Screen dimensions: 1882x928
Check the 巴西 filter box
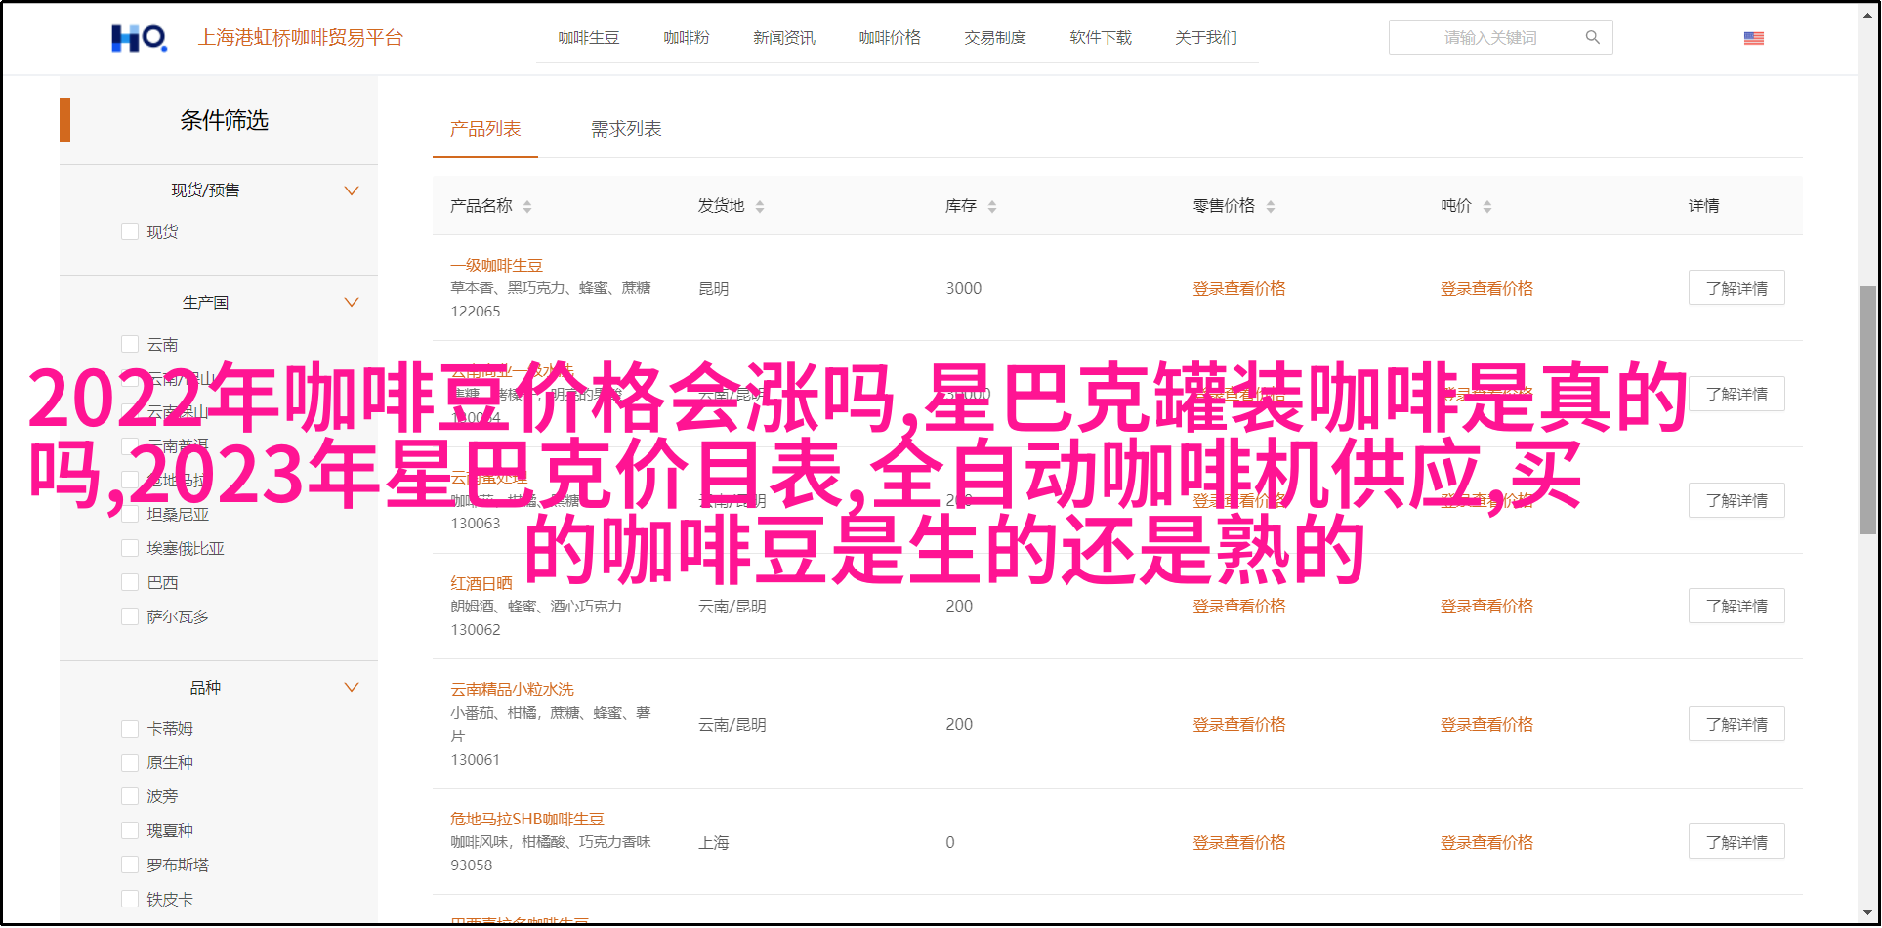coord(129,582)
